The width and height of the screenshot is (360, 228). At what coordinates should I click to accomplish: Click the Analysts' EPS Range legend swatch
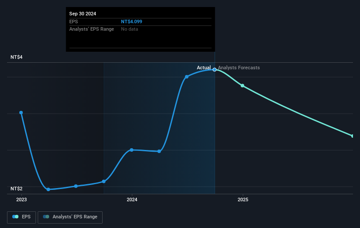point(46,217)
